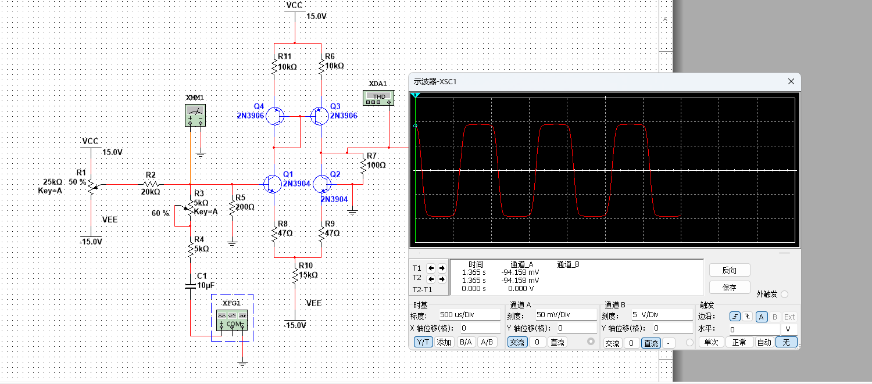Screen dimensions: 872x384
Task: Click the T1 cursor marker atop the oscilloscope display
Action: pos(415,95)
